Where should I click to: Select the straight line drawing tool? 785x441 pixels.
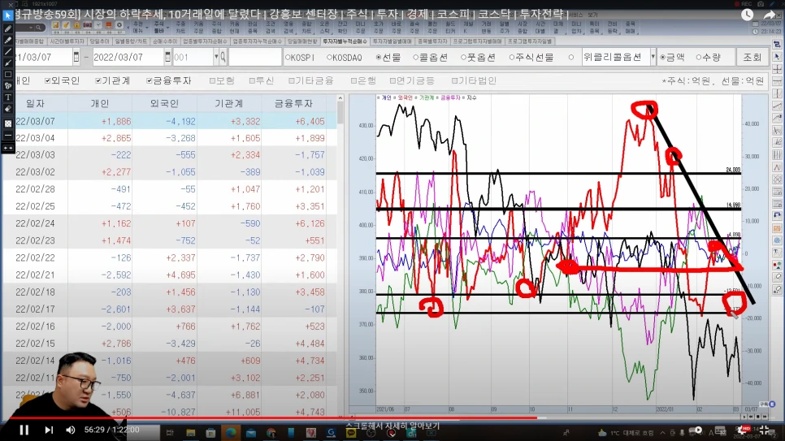[x=7, y=51]
